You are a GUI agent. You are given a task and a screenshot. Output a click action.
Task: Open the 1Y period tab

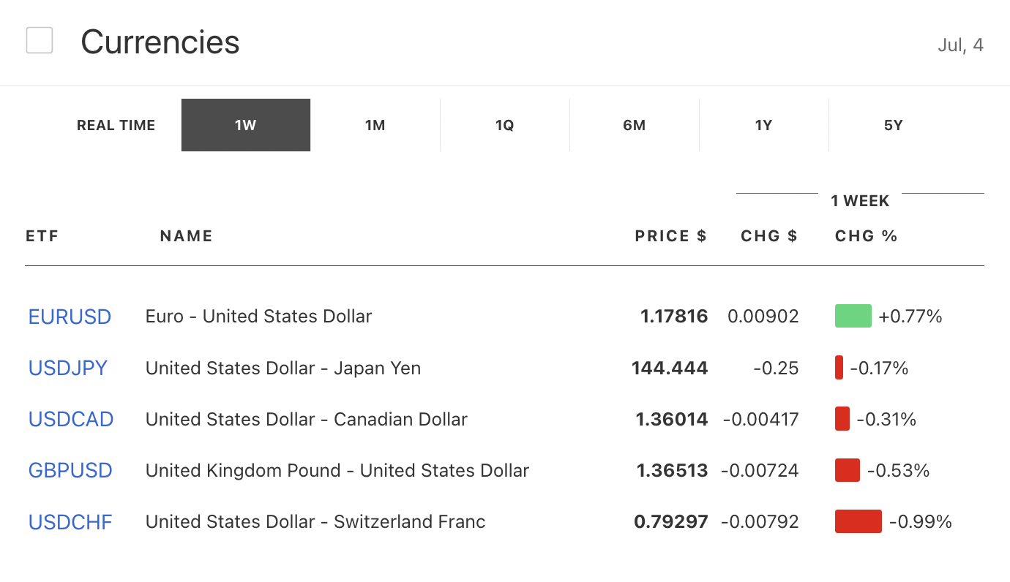coord(764,125)
